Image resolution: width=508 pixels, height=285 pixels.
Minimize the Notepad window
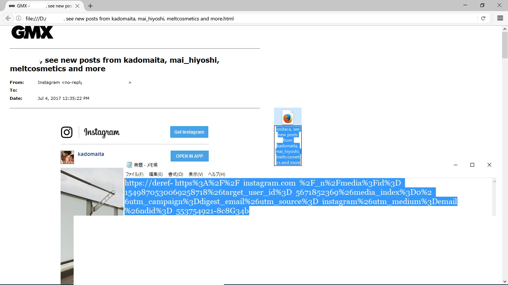455,165
